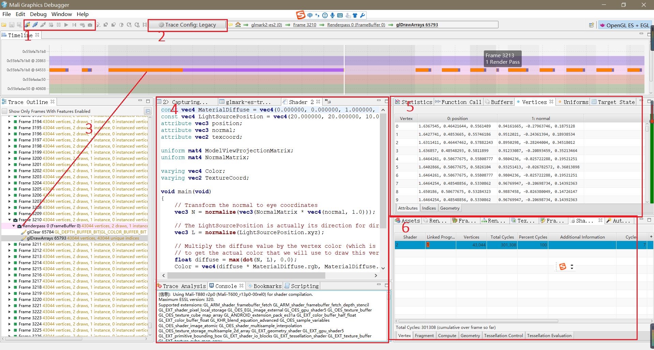Switch to the Uniforms tab

point(577,102)
